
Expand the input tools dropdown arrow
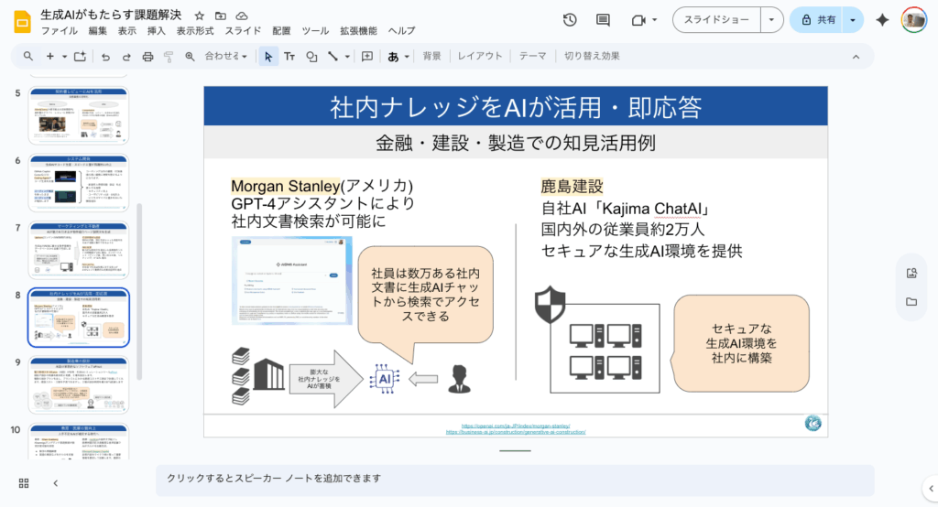tap(407, 57)
